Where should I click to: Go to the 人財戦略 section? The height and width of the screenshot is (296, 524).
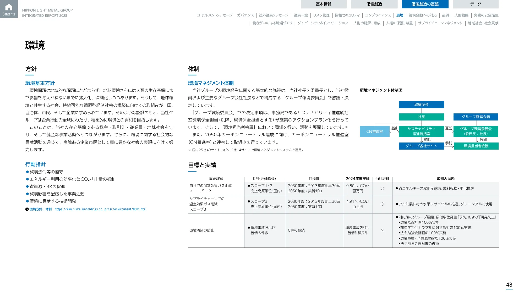coord(462,15)
